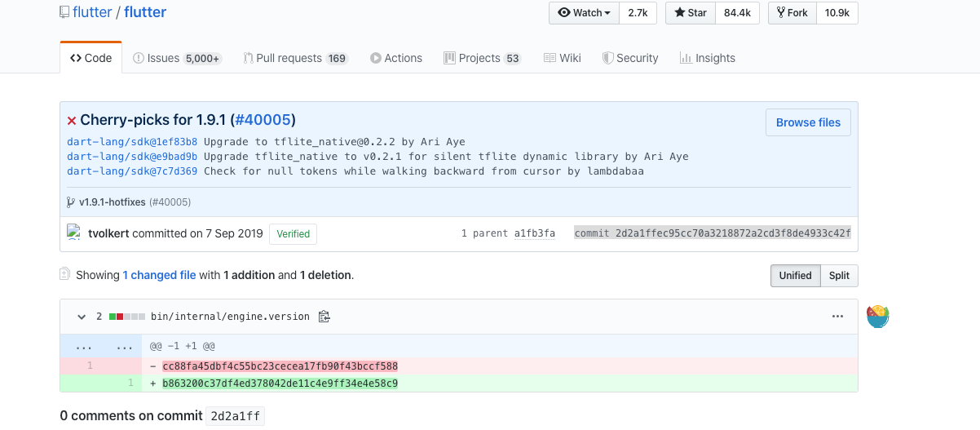
Task: Open dart-lang/sdk@7c7d369 commit link
Action: tap(132, 171)
